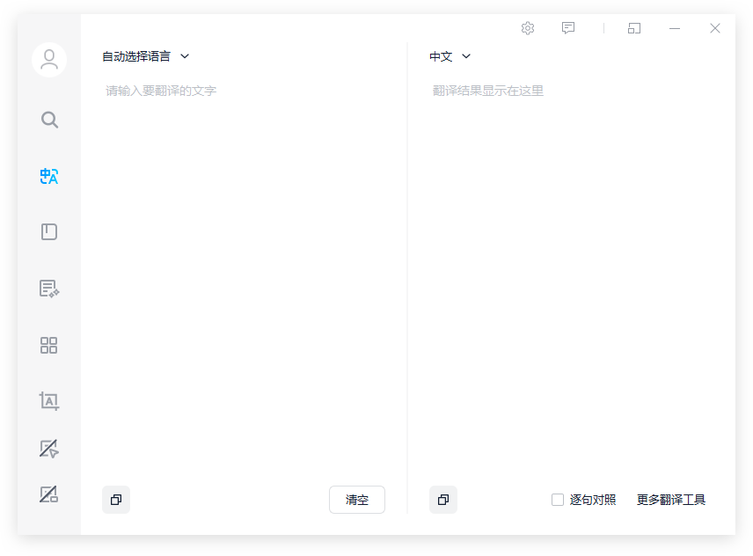Click the 清空 button to clear text
The height and width of the screenshot is (556, 753).
click(357, 500)
